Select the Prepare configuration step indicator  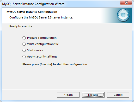tap(24, 38)
